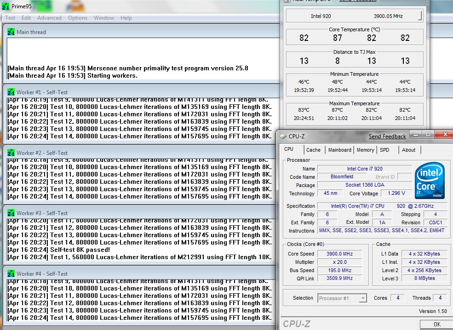Viewport: 453px width, 330px height.
Task: Open the Help menu in Prime95
Action: pos(126,18)
